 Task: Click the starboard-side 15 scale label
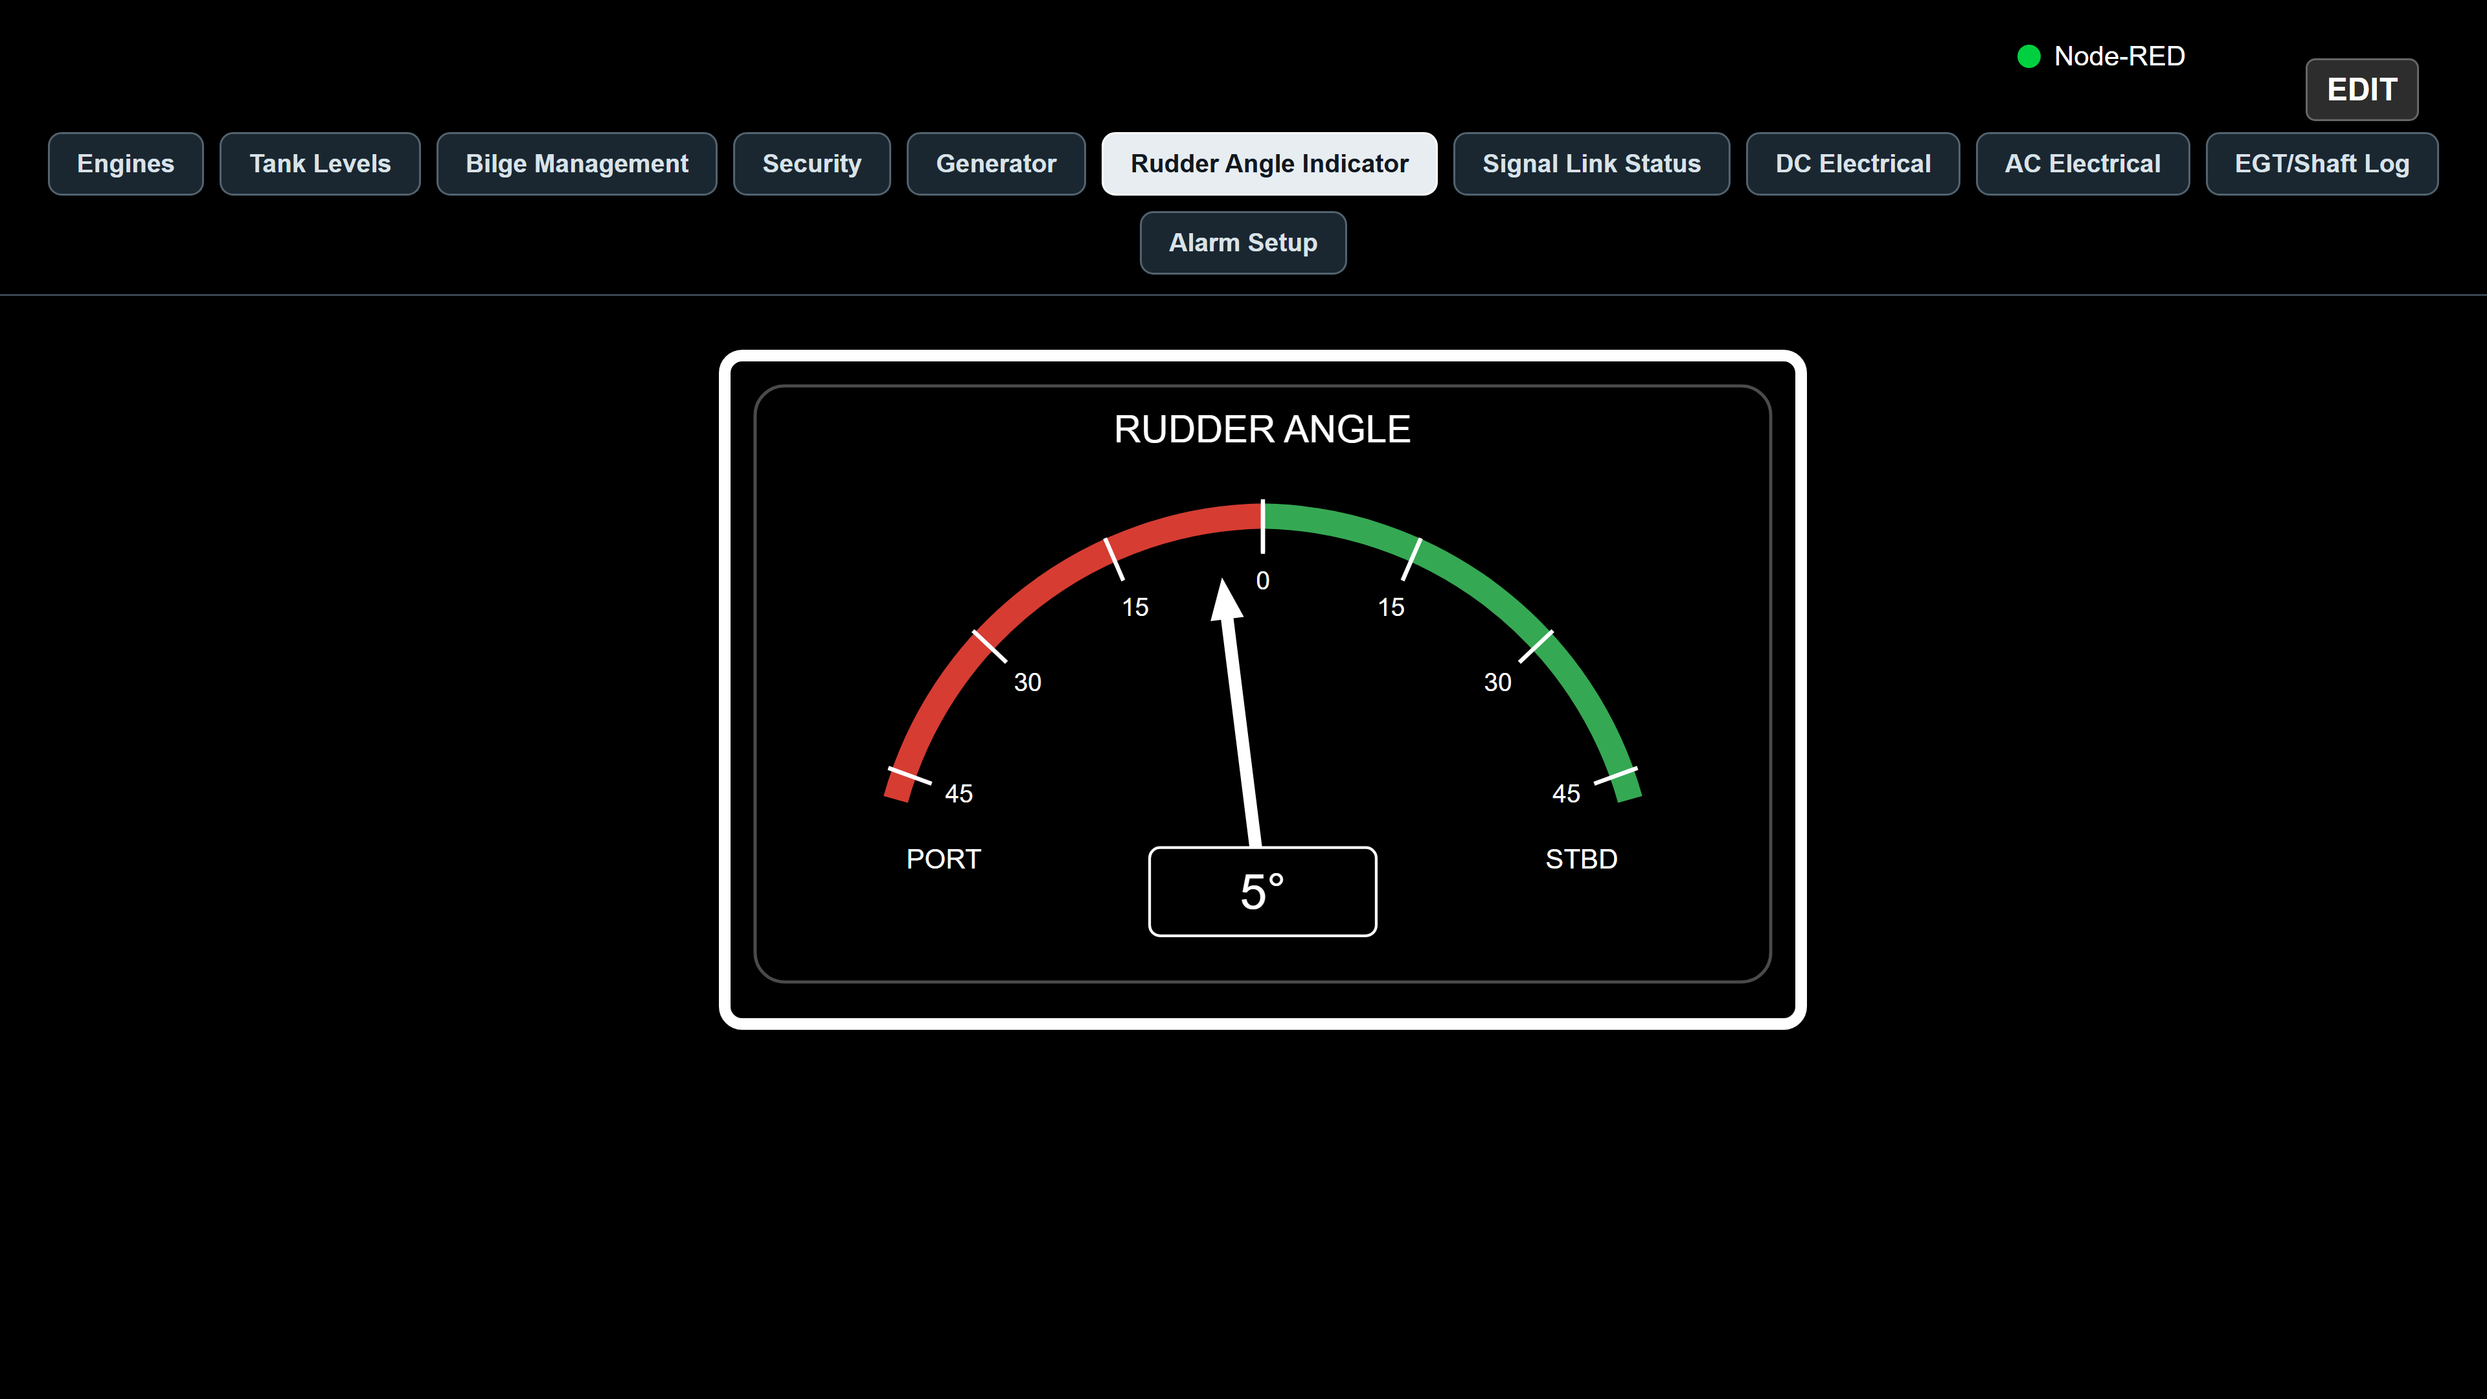[1391, 608]
